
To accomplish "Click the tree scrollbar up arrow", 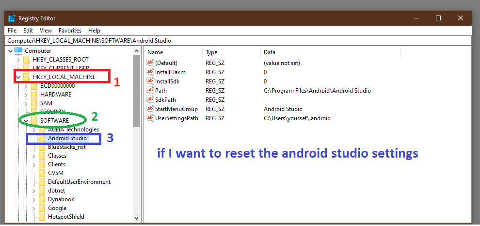I will [137, 51].
